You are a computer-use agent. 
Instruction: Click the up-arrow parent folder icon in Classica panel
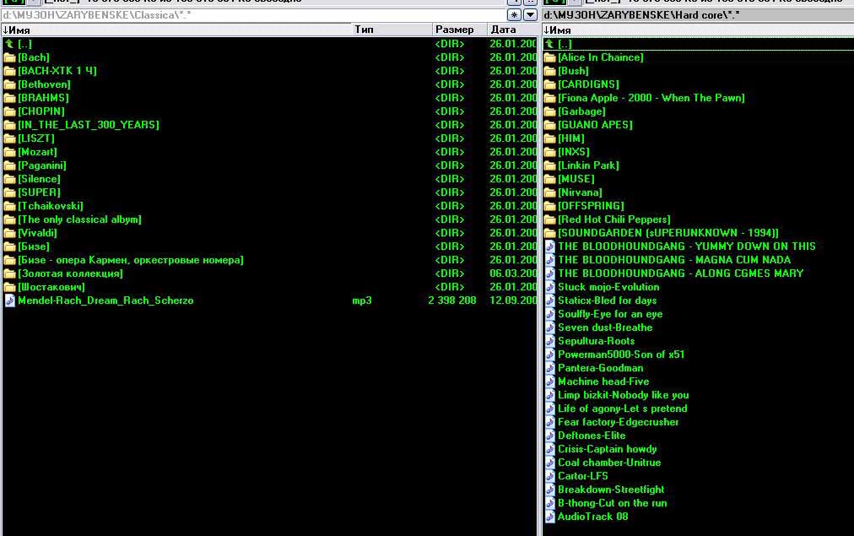coord(9,44)
